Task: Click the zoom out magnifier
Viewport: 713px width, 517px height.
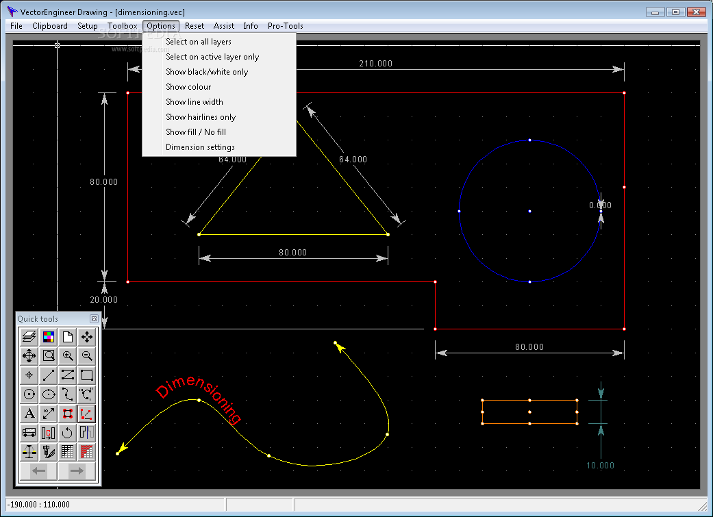Action: [86, 355]
